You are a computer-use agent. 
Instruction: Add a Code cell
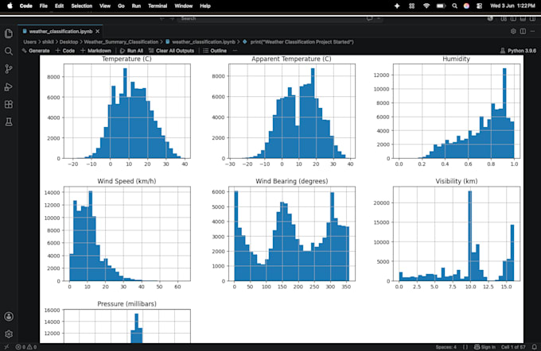[x=65, y=51]
